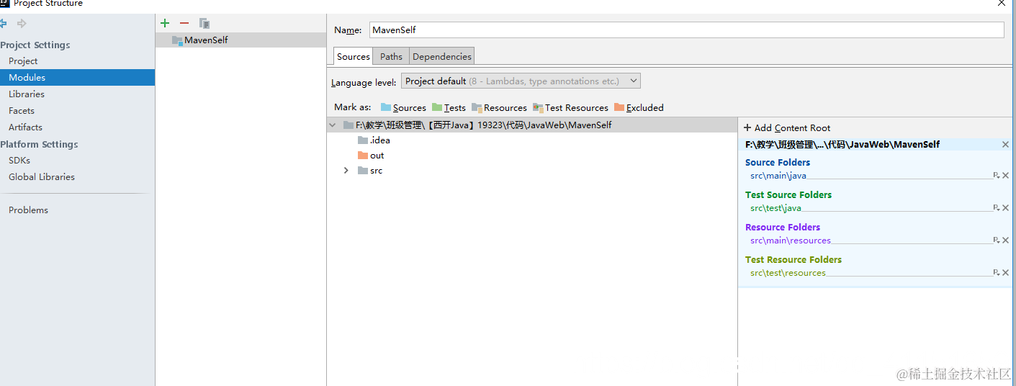Unmark src\test\resources folder
The height and width of the screenshot is (386, 1016).
tap(1006, 273)
